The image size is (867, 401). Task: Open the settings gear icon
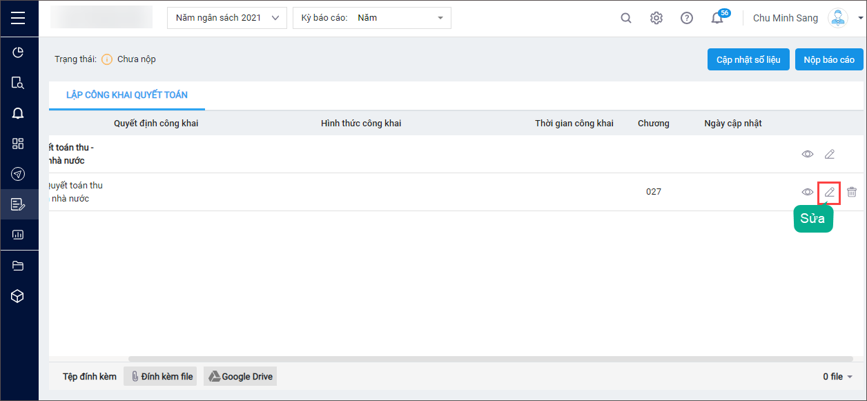pyautogui.click(x=656, y=18)
